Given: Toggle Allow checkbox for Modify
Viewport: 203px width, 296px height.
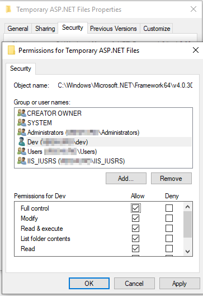Looking at the screenshot, I should pos(135,218).
